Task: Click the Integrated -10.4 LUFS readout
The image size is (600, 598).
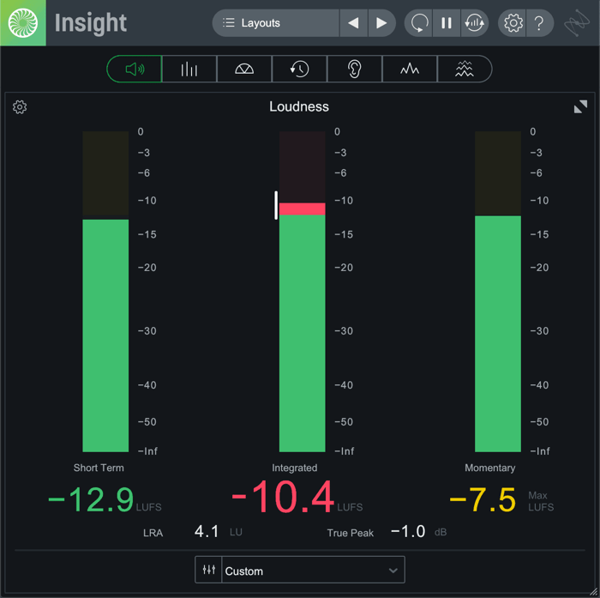Action: pos(282,497)
